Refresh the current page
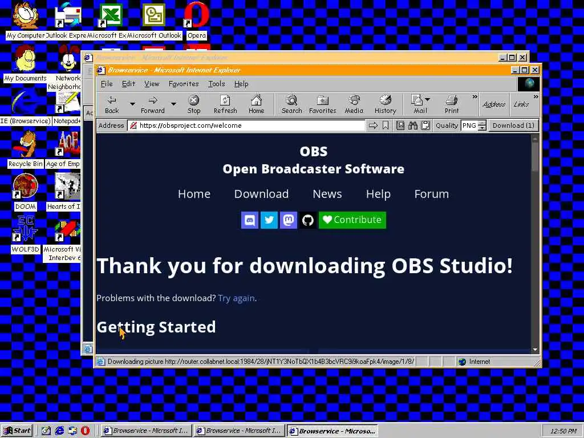This screenshot has height=438, width=584. (225, 104)
